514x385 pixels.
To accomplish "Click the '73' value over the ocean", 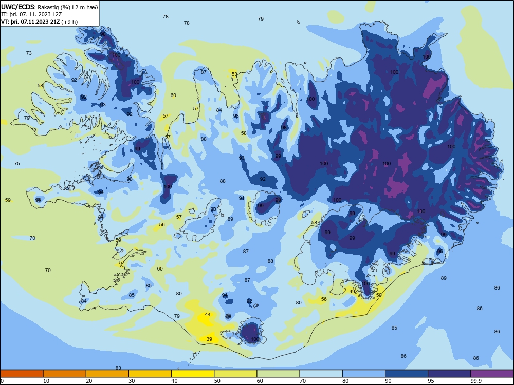I will tap(29, 53).
